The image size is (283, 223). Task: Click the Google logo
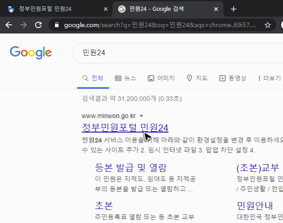pos(31,52)
